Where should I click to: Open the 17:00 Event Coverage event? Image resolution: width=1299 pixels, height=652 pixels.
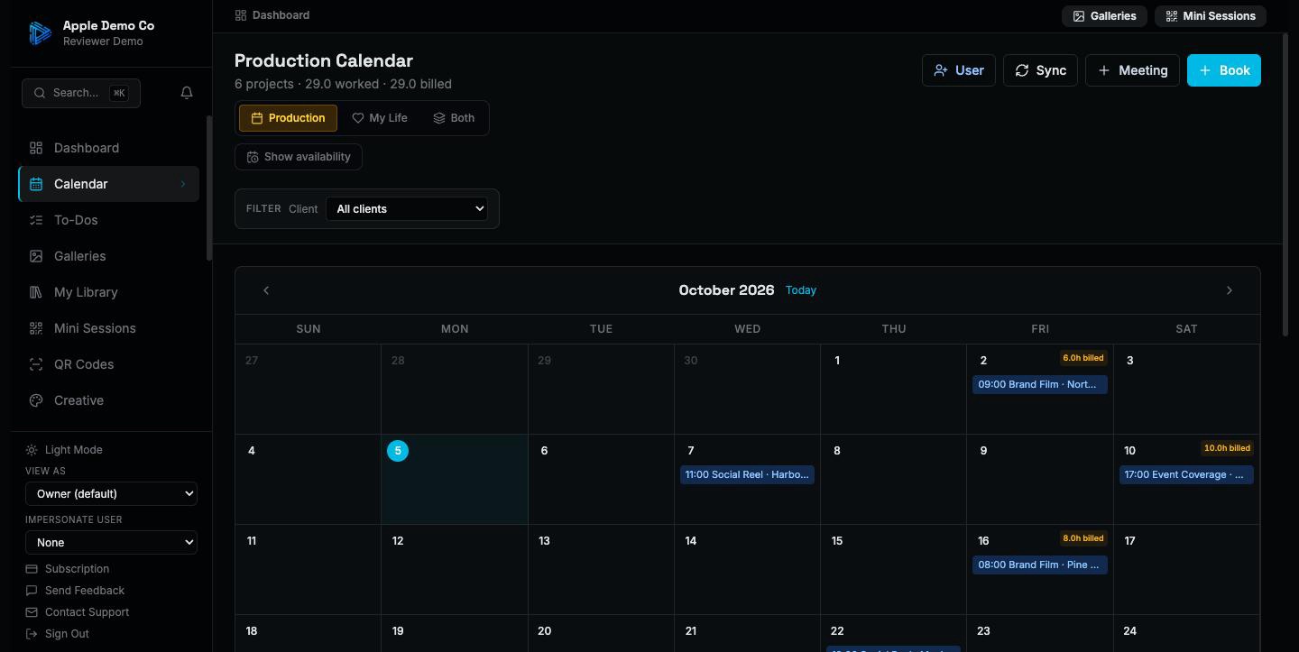coord(1186,475)
